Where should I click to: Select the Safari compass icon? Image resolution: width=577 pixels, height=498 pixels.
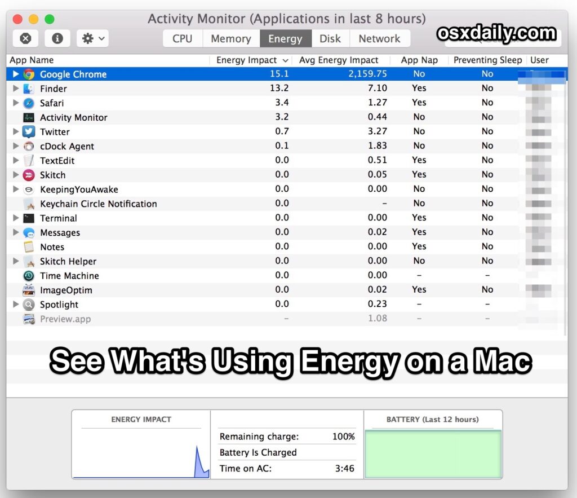click(x=29, y=103)
